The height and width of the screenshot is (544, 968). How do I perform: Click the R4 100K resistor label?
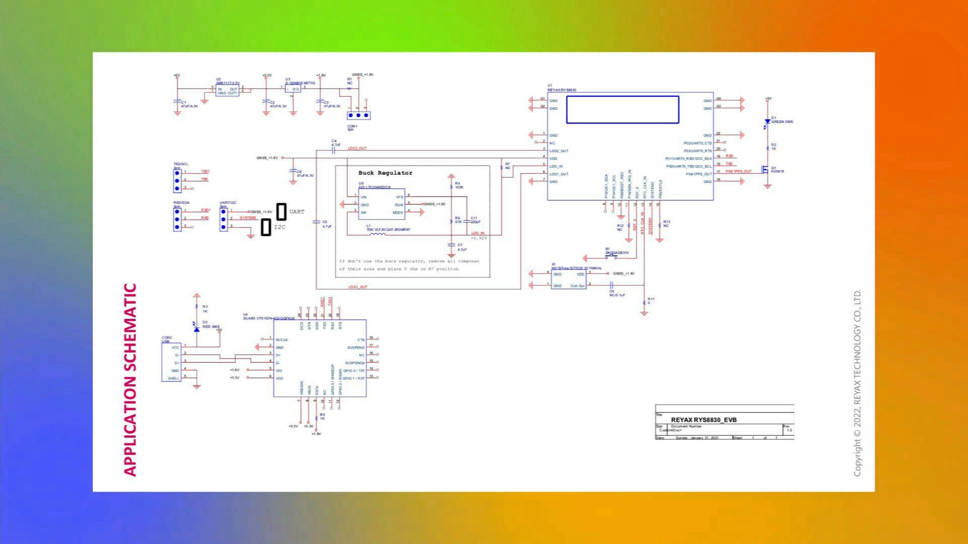(x=459, y=185)
